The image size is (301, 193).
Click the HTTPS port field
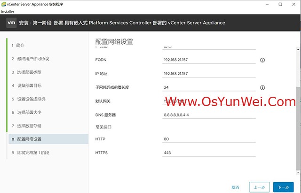209,153
